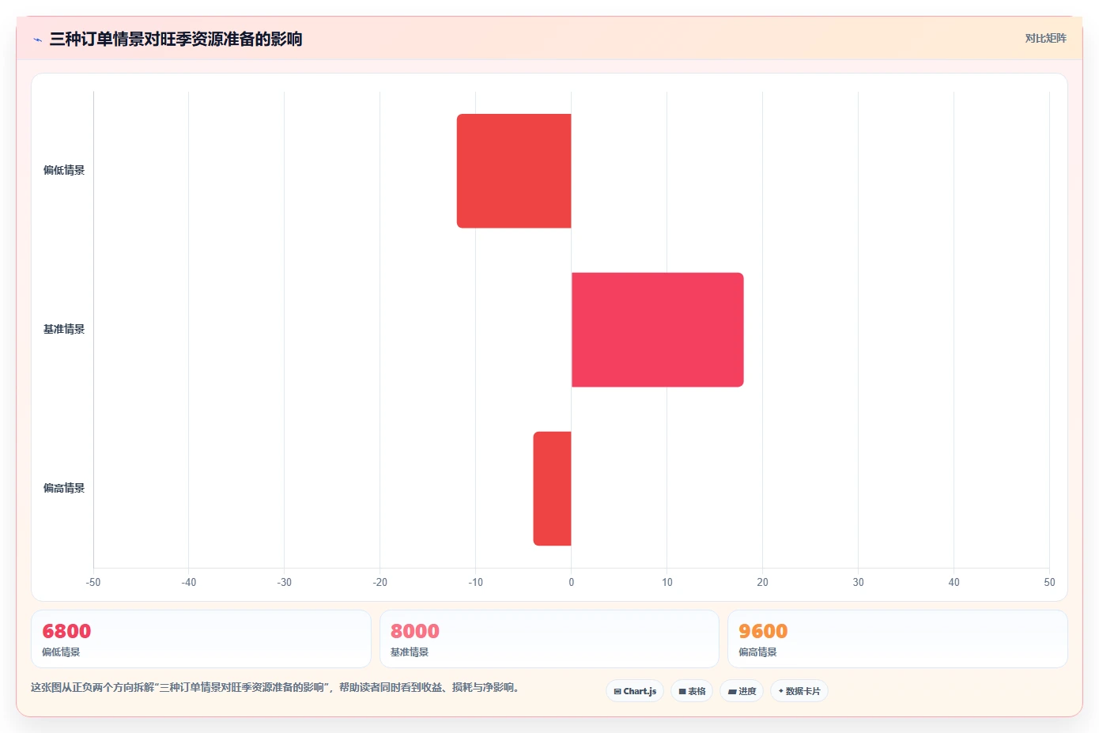Click the Chart.js tag
The width and height of the screenshot is (1099, 733).
tap(635, 691)
